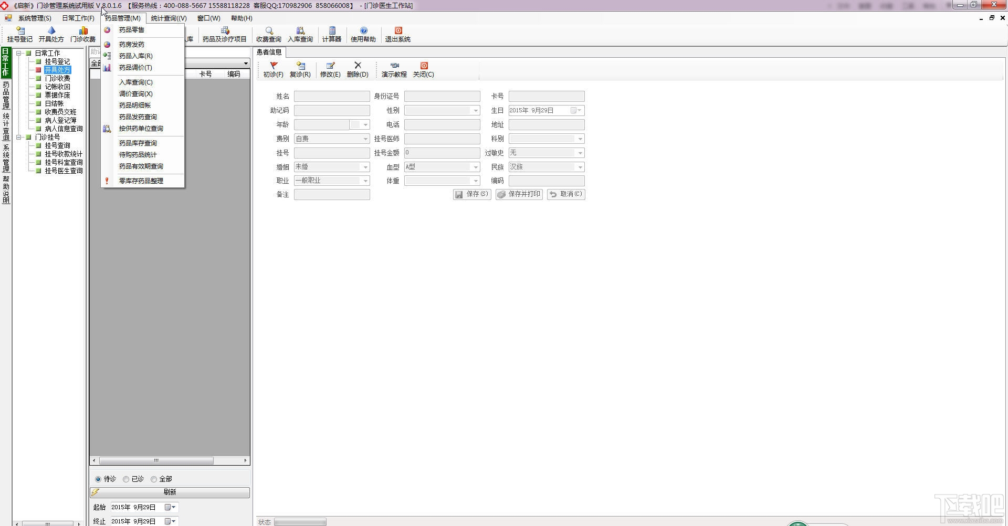Open the 挂号登记 toolbar icon
The height and width of the screenshot is (526, 1008).
coord(20,35)
